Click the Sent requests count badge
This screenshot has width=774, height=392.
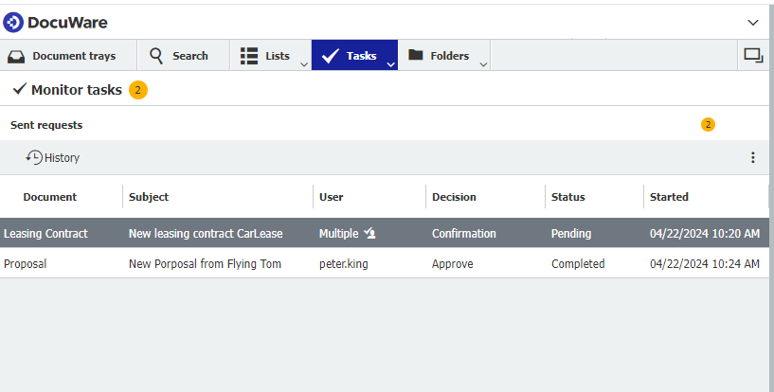click(708, 125)
